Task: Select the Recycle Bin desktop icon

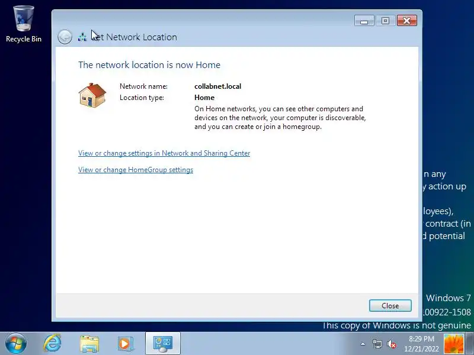Action: (24, 24)
